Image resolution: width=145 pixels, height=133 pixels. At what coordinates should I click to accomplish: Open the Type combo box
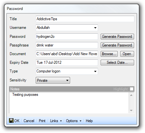pyautogui.click(x=67, y=71)
